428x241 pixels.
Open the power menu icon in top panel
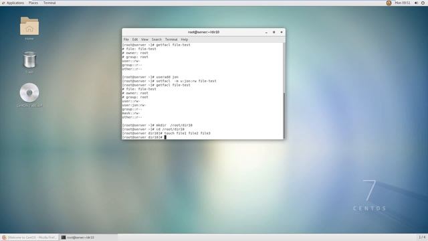coord(423,3)
